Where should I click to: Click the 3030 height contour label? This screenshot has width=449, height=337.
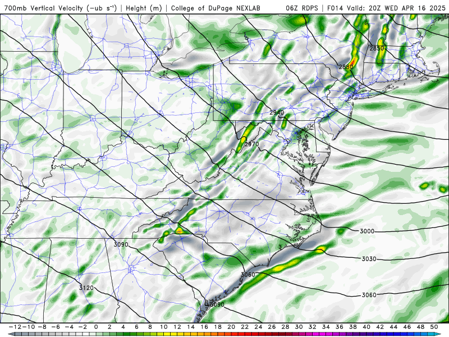click(369, 259)
